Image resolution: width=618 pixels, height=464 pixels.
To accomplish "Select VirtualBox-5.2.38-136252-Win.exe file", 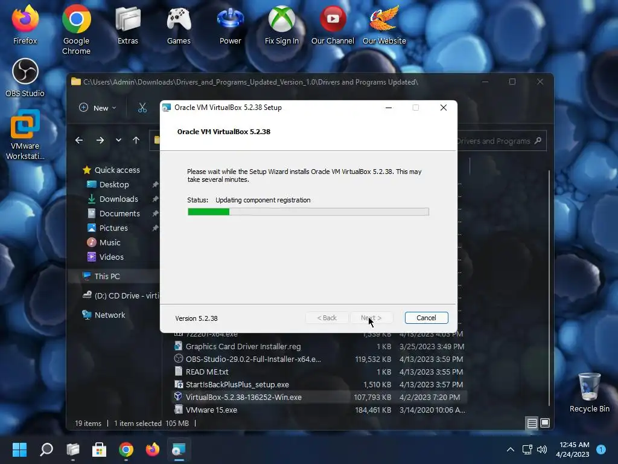I will coord(319,397).
